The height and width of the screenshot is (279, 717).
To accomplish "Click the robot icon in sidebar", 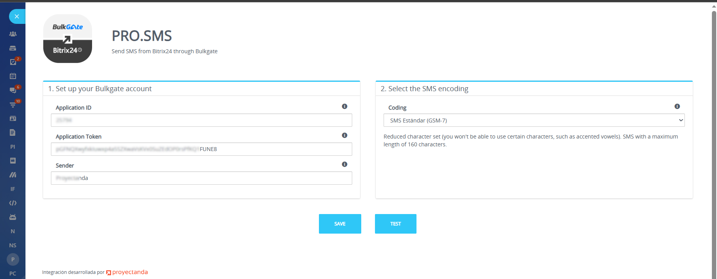I will tap(13, 217).
